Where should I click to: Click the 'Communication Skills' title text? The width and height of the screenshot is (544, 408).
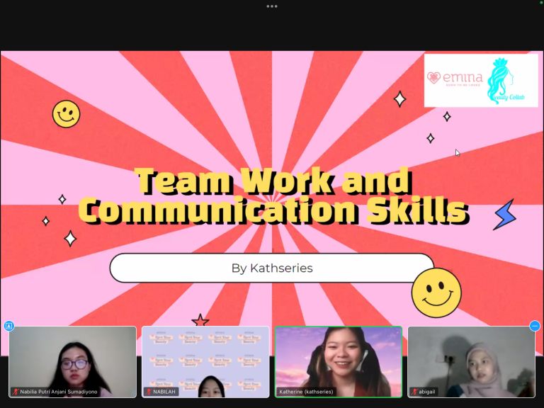(x=273, y=210)
